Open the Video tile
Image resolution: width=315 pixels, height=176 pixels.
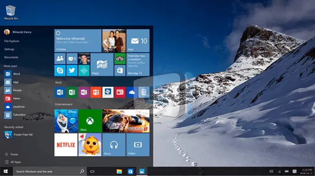coord(138,145)
